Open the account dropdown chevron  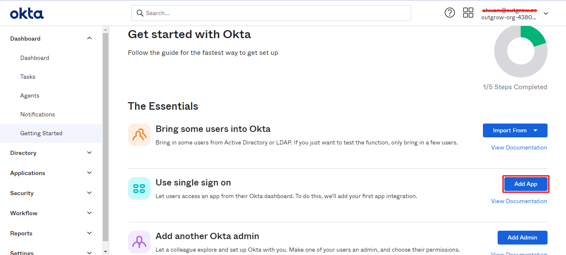(546, 13)
